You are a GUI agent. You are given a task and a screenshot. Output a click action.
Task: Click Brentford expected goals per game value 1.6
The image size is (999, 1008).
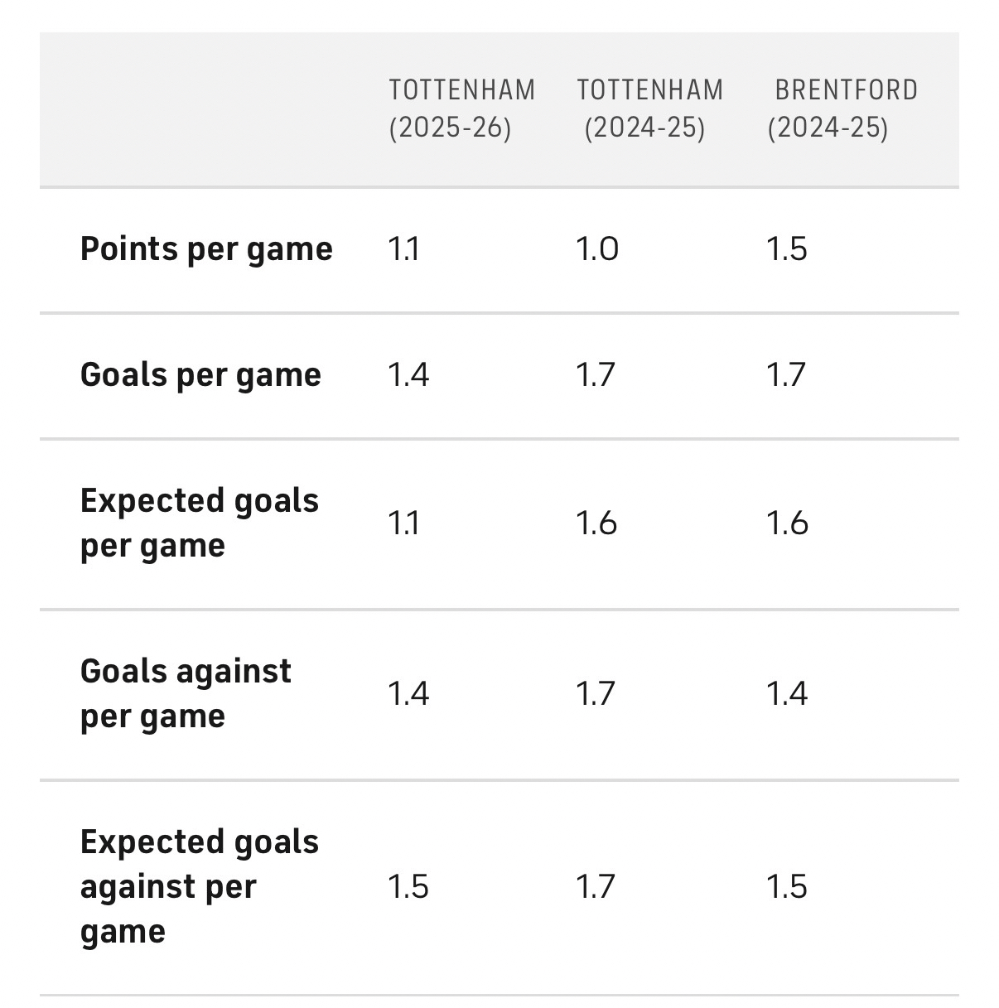click(787, 523)
